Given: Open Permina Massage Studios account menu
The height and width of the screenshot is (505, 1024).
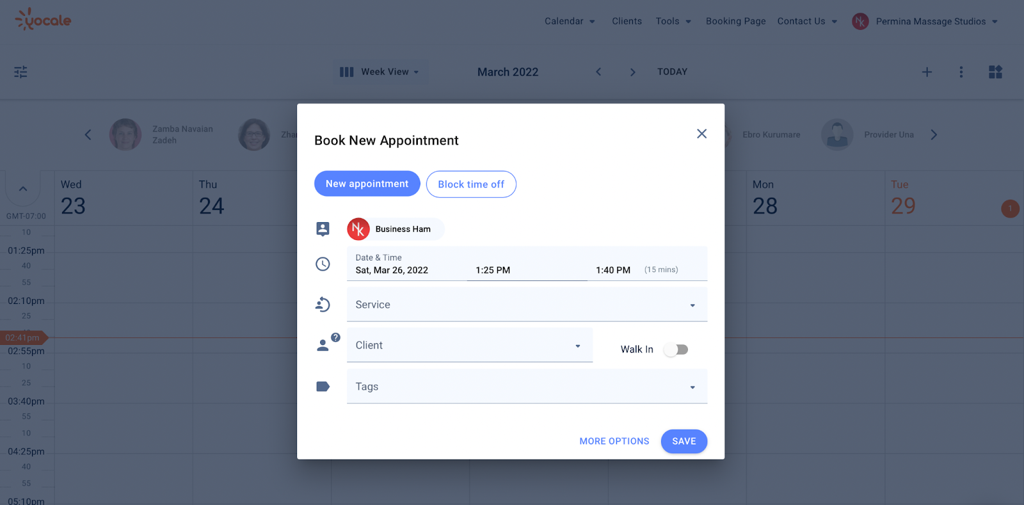Looking at the screenshot, I should [937, 21].
